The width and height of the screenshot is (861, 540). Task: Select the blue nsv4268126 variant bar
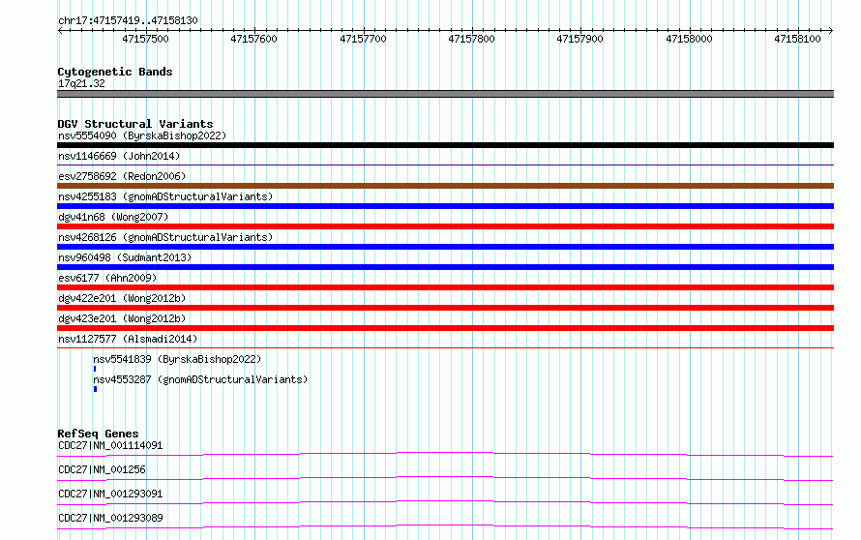point(445,247)
